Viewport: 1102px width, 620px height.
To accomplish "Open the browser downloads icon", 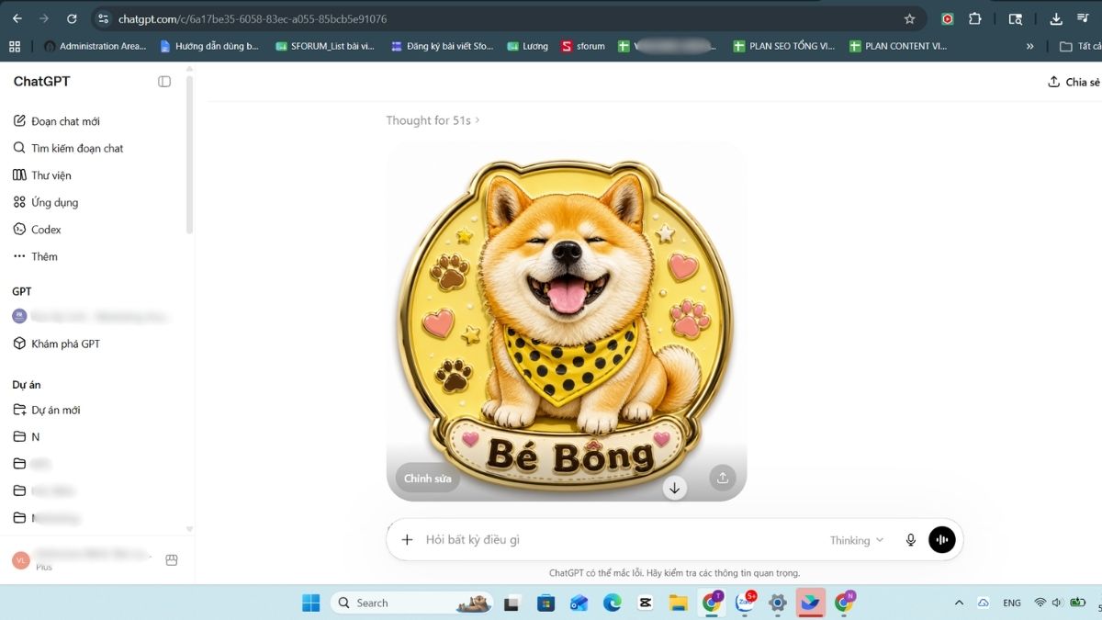I will pos(1055,18).
